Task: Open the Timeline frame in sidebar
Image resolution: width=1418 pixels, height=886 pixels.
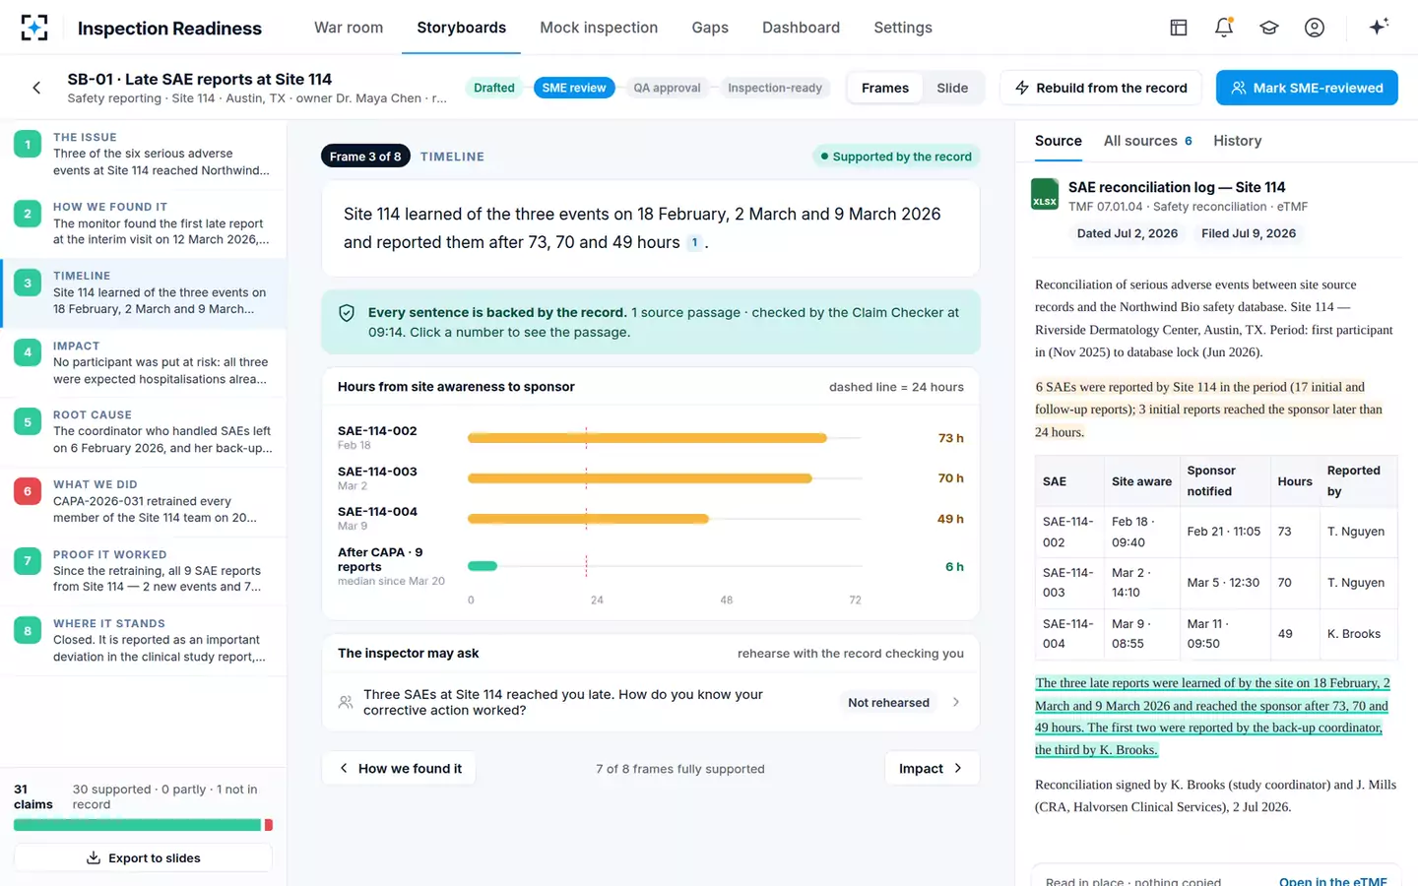Action: click(144, 292)
